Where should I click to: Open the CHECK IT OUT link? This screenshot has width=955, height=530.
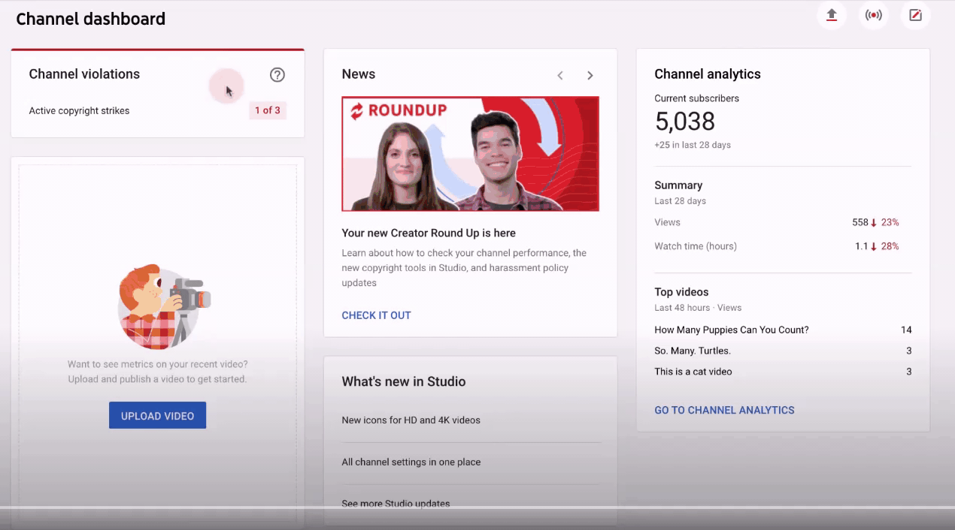(x=376, y=315)
